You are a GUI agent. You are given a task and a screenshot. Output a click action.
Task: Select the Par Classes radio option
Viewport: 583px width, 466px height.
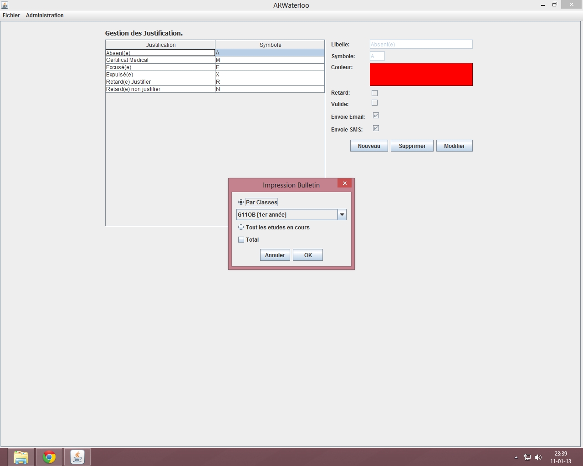[241, 202]
